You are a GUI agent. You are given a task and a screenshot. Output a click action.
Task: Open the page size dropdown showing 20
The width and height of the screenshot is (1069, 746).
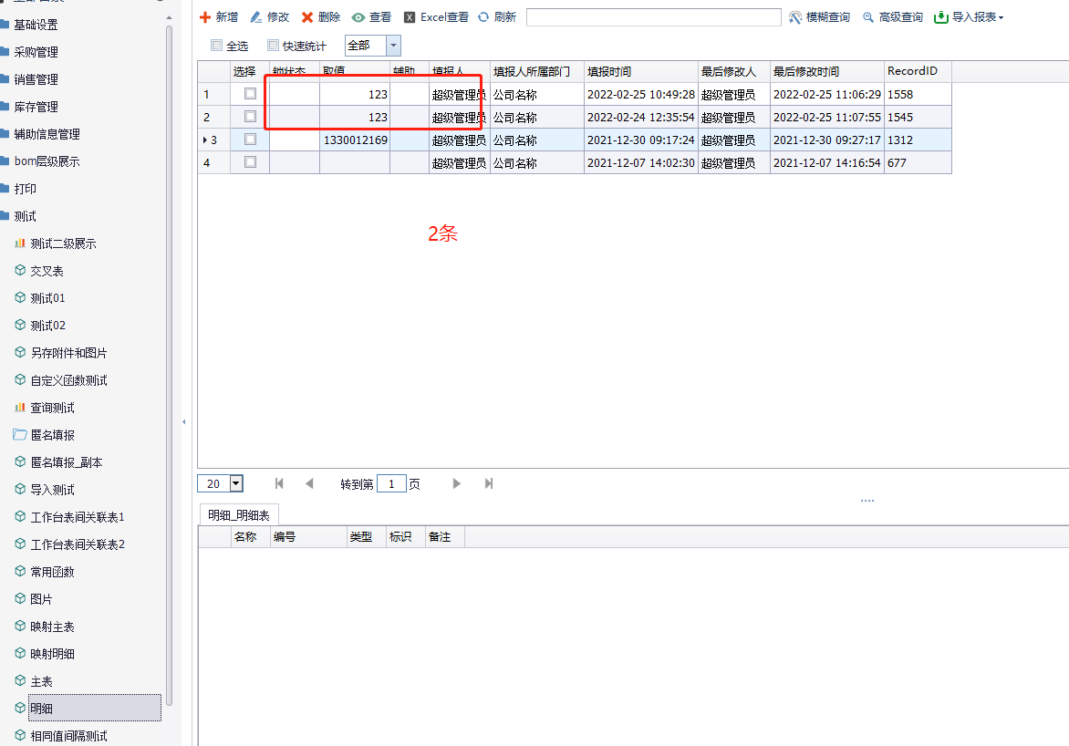236,483
